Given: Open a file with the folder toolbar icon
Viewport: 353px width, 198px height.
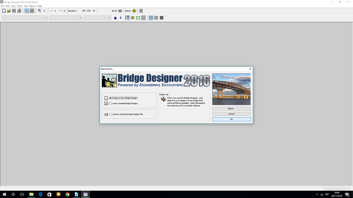Looking at the screenshot, I should (9, 11).
